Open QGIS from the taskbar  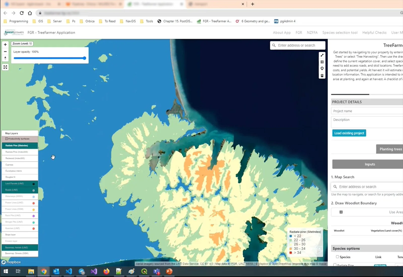(144, 271)
